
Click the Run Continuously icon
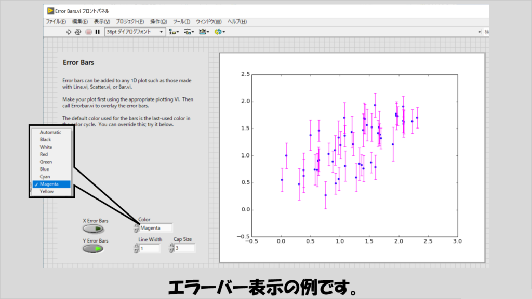[x=78, y=32]
